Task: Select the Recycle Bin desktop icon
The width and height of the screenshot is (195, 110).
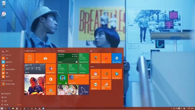Action: 4,4
